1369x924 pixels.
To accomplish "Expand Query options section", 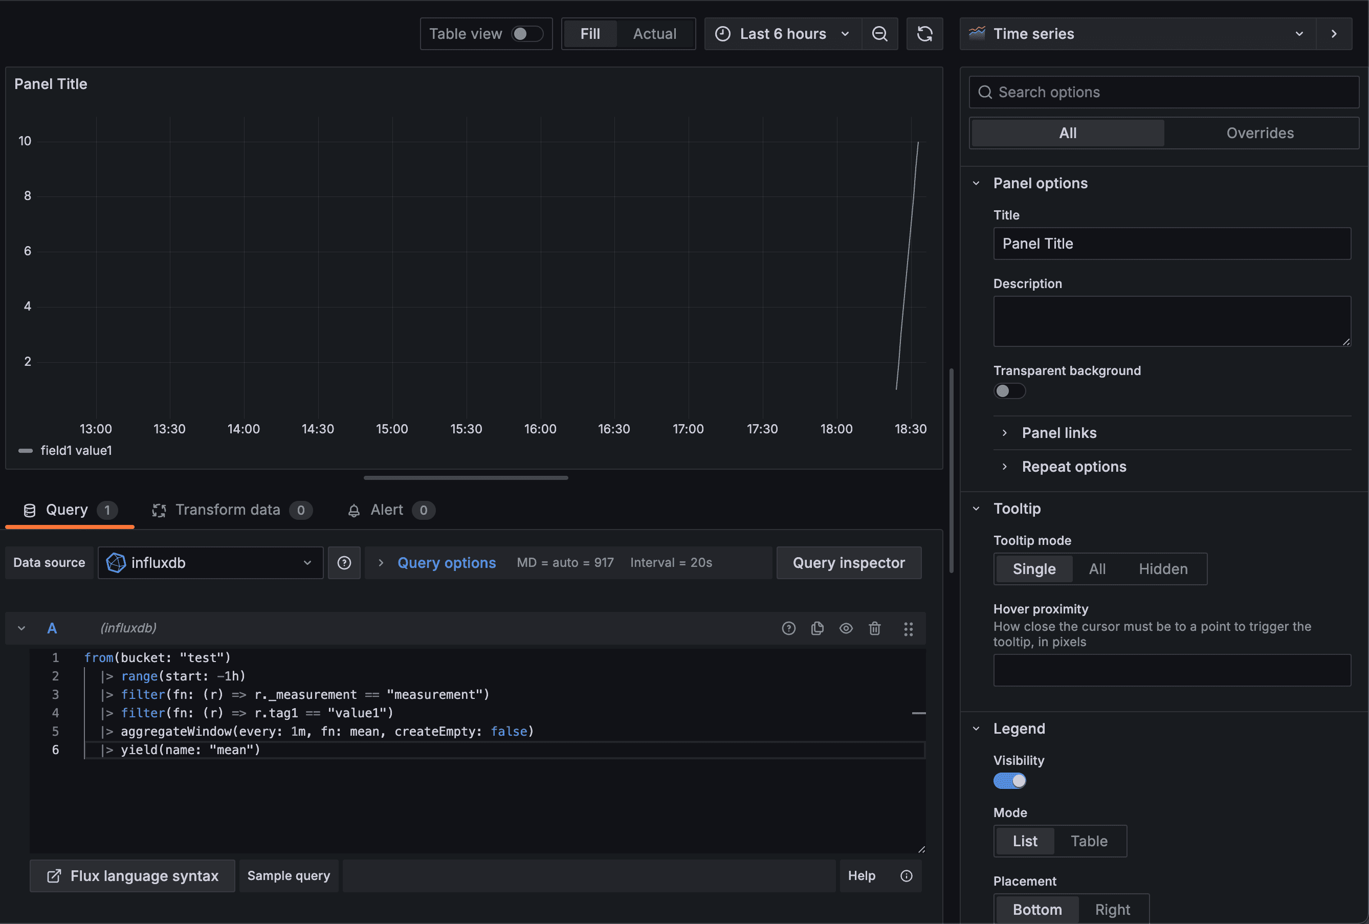I will (x=446, y=563).
